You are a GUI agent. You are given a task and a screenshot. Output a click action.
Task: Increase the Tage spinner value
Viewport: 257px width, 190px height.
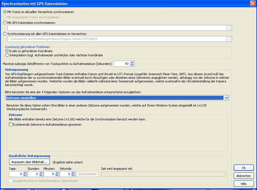click(25, 173)
